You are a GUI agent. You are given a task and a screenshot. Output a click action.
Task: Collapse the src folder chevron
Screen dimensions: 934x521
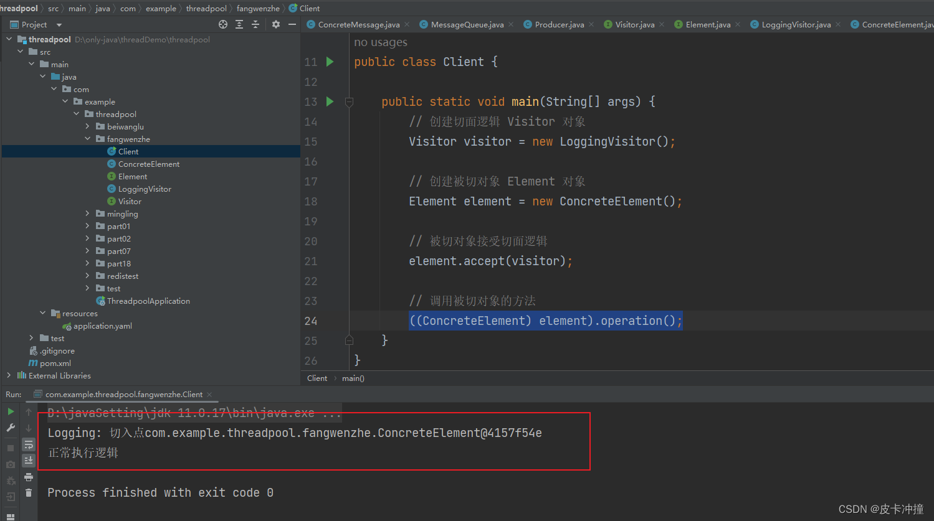click(x=21, y=52)
